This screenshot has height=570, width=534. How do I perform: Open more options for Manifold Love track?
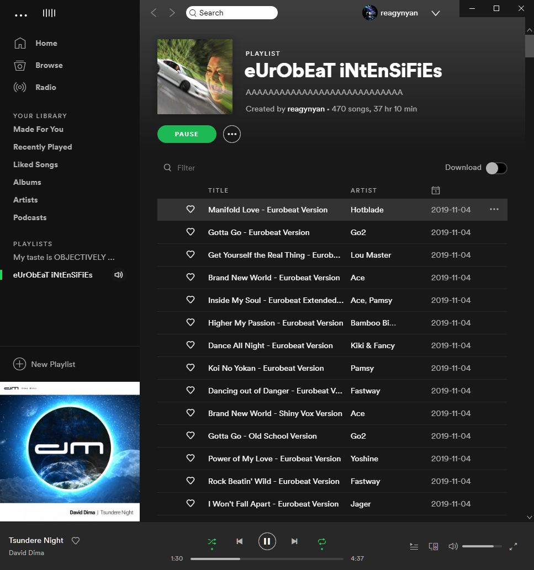494,209
